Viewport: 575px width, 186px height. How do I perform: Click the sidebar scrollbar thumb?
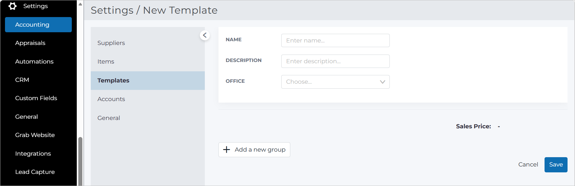click(80, 161)
